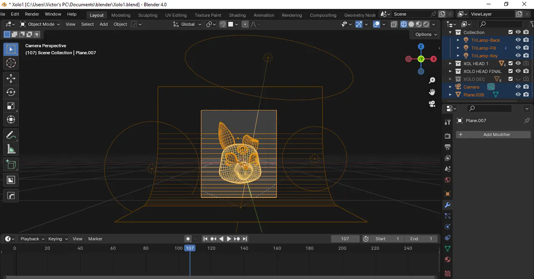This screenshot has width=534, height=279.
Task: Open the Scene properties tab
Action: [448, 169]
